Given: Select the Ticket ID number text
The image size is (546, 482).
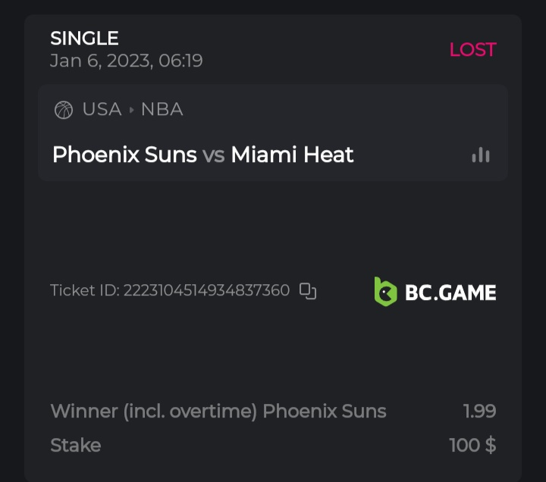Looking at the screenshot, I should [206, 290].
